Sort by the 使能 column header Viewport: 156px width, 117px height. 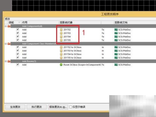pyautogui.click(x=15, y=22)
